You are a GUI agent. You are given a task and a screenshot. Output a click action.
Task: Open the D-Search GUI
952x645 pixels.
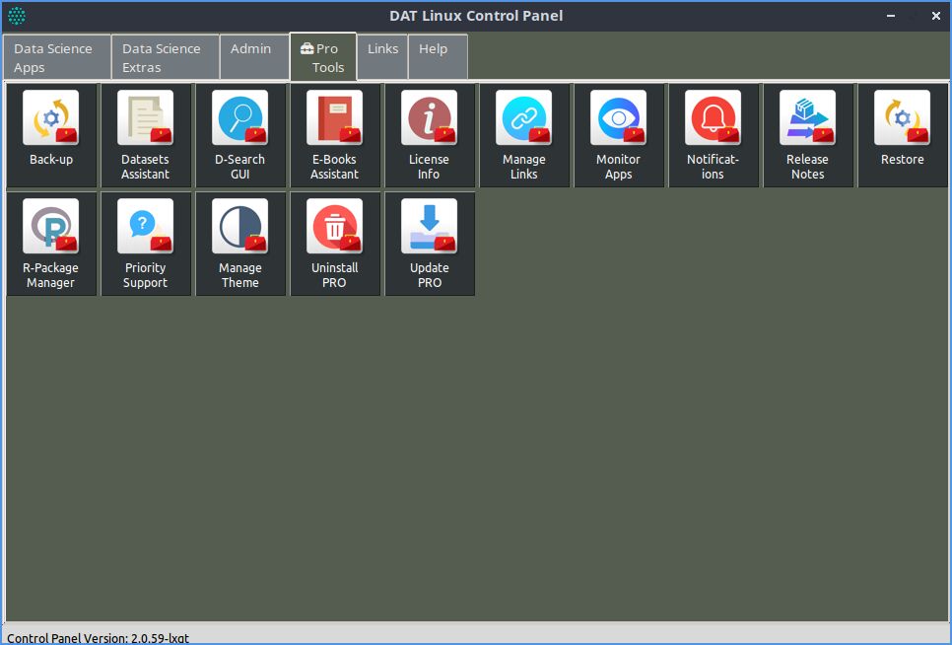coord(240,135)
